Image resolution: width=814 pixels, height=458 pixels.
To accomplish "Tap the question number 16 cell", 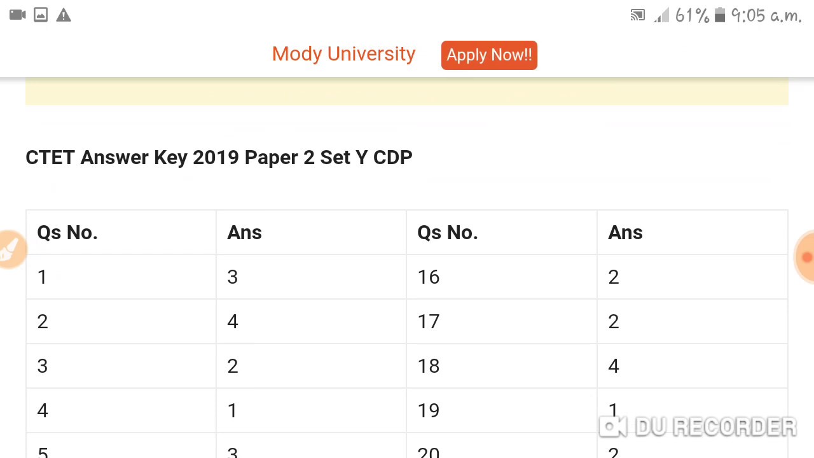I will coord(429,277).
